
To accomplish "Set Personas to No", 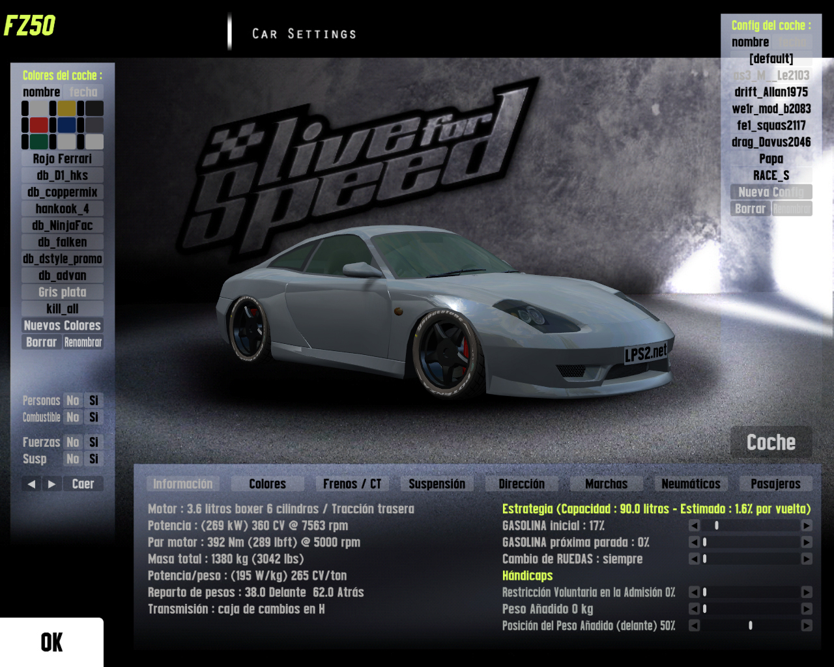I will pyautogui.click(x=73, y=401).
